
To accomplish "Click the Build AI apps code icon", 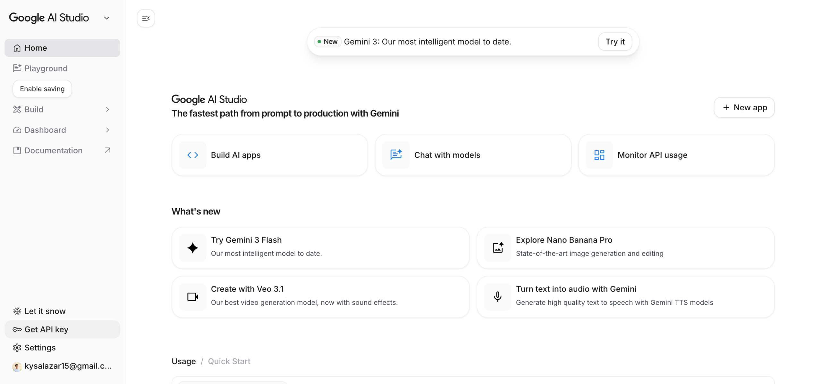I will point(192,155).
